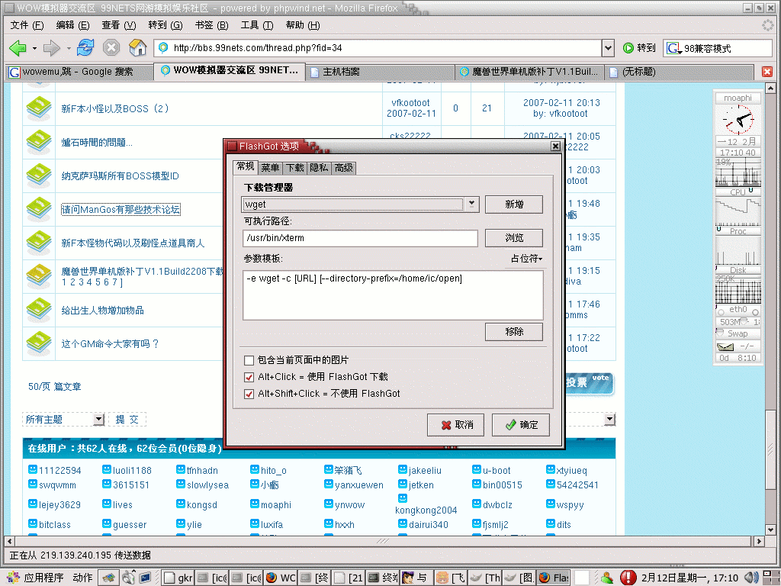The image size is (781, 586).
Task: Click the Firefox 'Fla' taskbar button
Action: click(554, 578)
